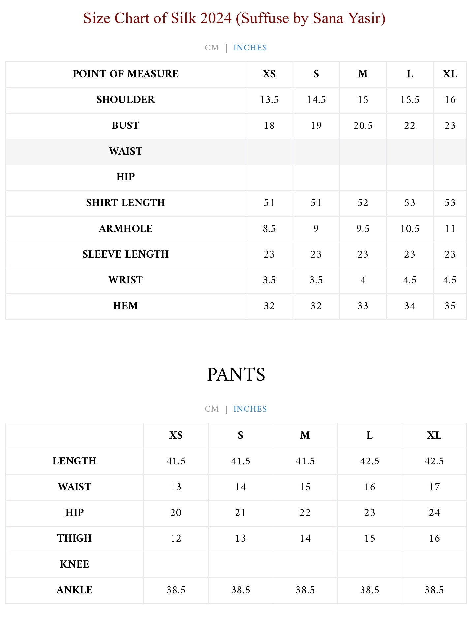Select INCHES above the shirt measurement table
473x624 pixels.
click(250, 48)
